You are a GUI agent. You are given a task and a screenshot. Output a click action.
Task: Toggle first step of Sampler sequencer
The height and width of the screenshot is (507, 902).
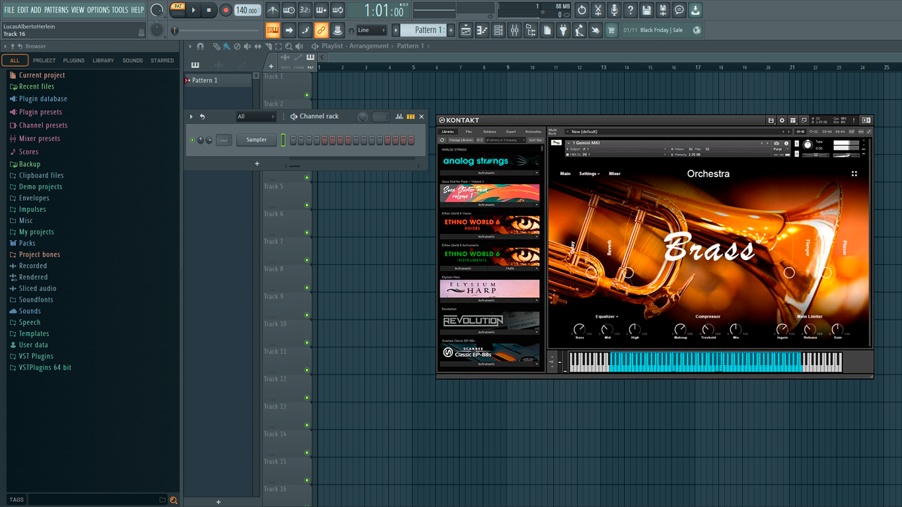(293, 140)
